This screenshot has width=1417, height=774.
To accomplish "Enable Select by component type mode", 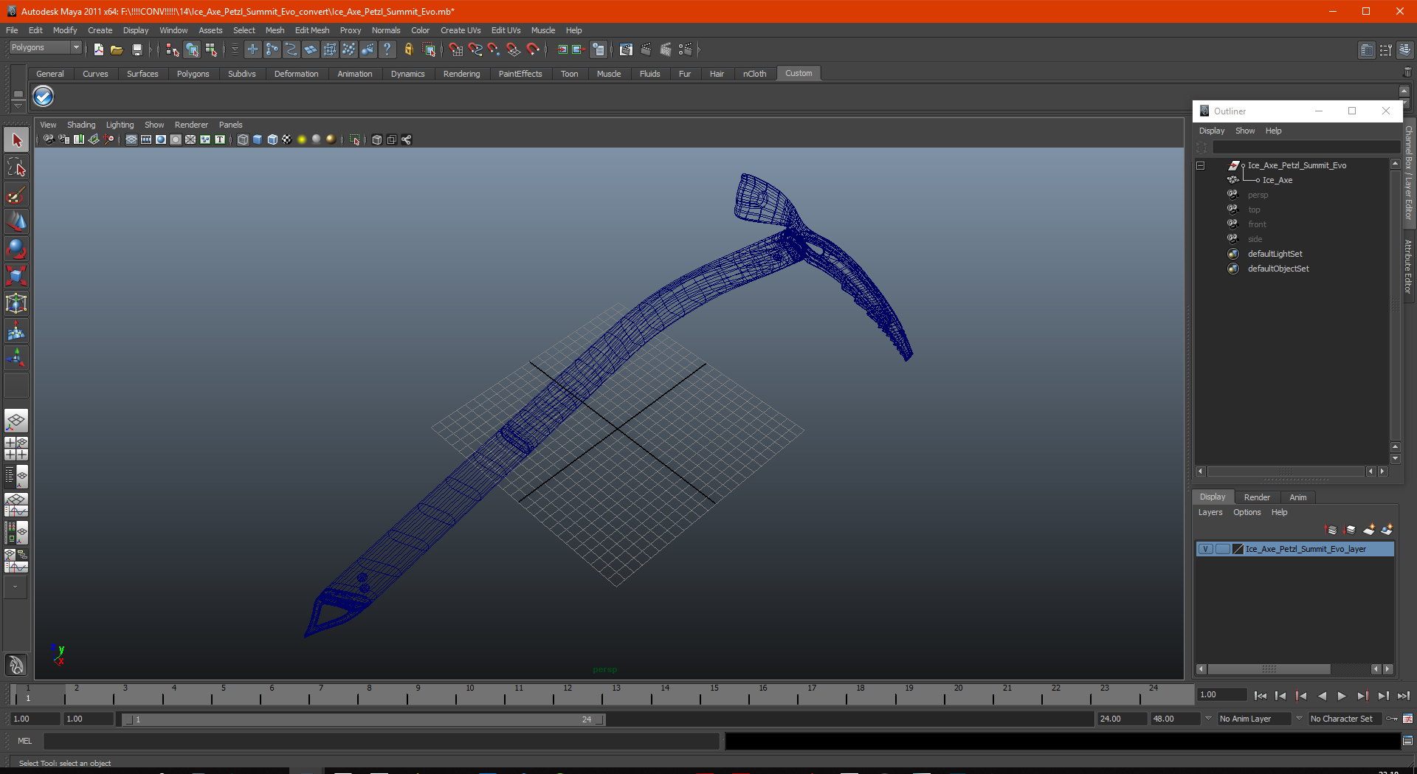I will coord(211,49).
